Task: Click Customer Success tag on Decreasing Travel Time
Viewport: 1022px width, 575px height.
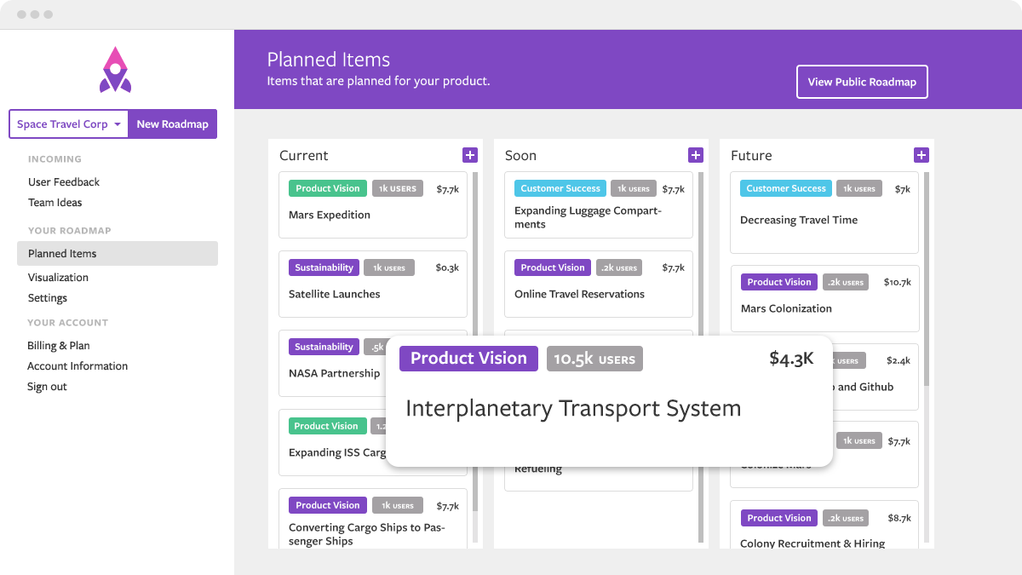Action: point(785,188)
